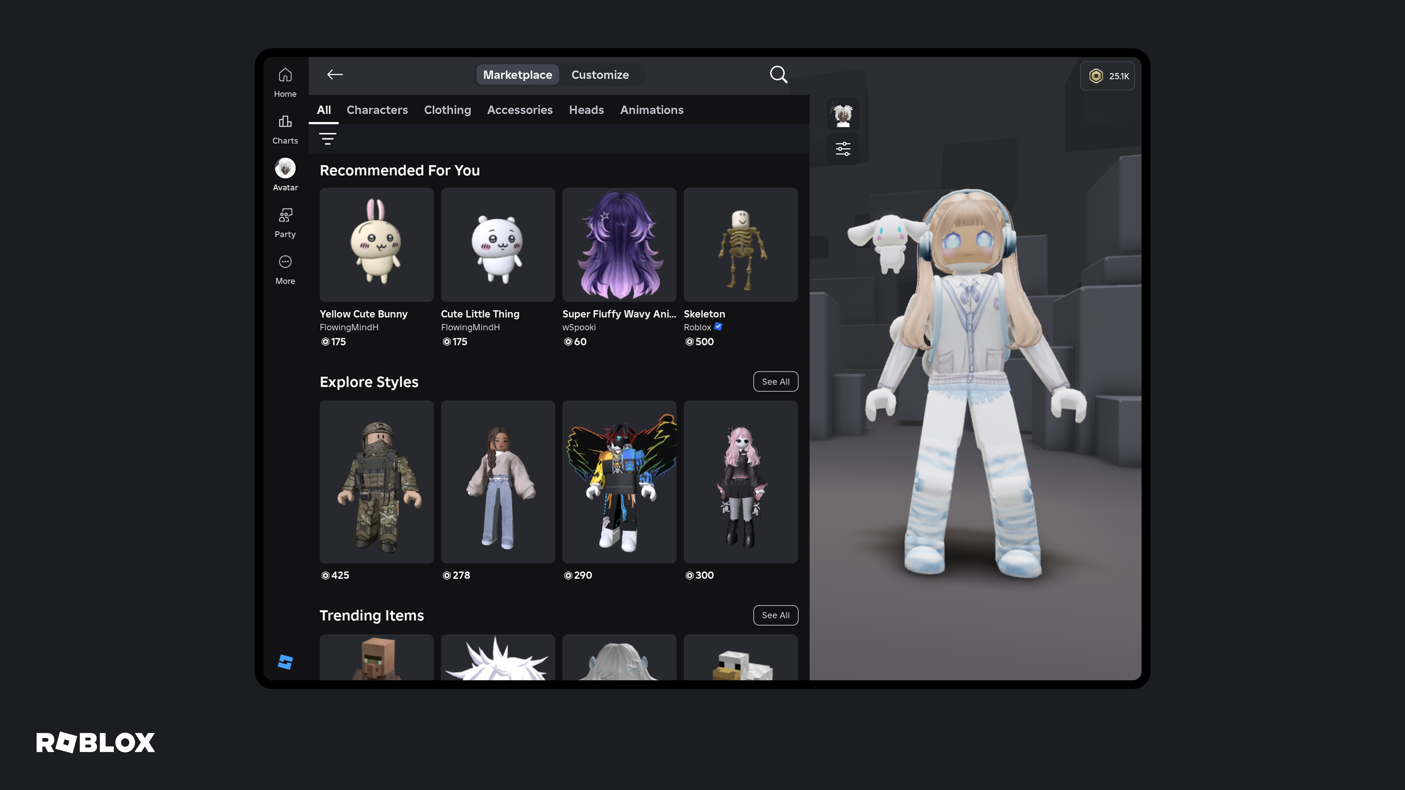Open the military soldier style for 425
Screen dimensions: 1405x790
tap(376, 482)
